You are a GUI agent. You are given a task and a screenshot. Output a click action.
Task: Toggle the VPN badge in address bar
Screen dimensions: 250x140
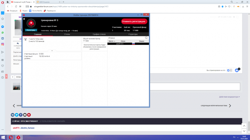tap(27, 6)
